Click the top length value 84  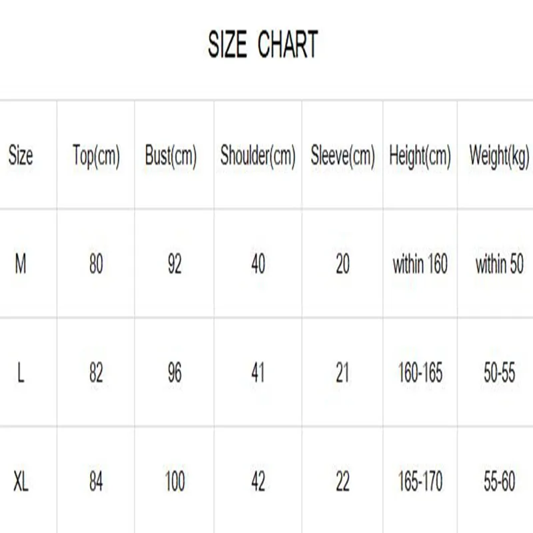[96, 482]
